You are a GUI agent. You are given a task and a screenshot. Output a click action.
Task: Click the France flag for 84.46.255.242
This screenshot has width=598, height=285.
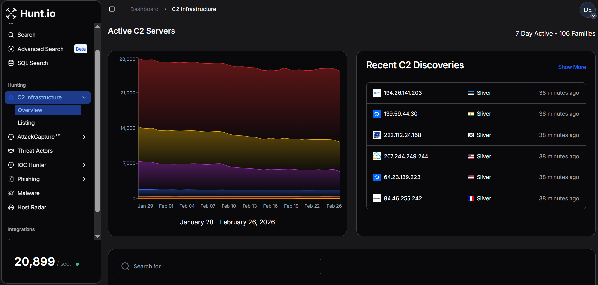coord(471,199)
